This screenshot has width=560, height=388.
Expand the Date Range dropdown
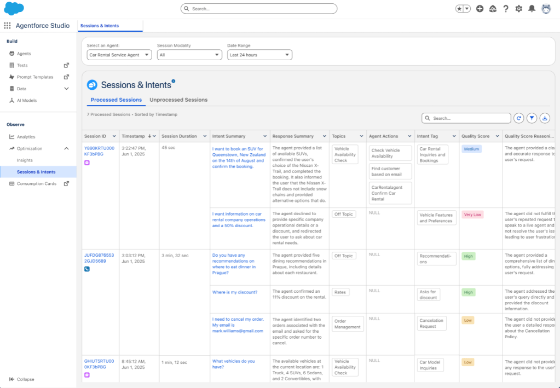coord(259,55)
